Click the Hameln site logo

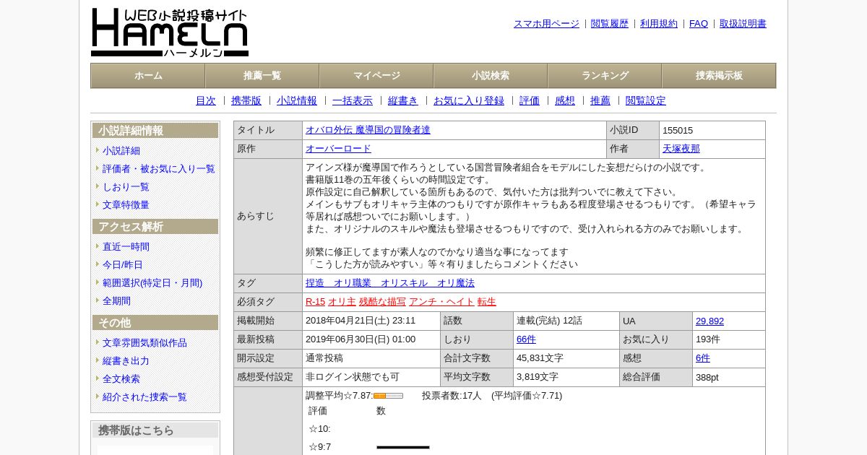pos(170,32)
